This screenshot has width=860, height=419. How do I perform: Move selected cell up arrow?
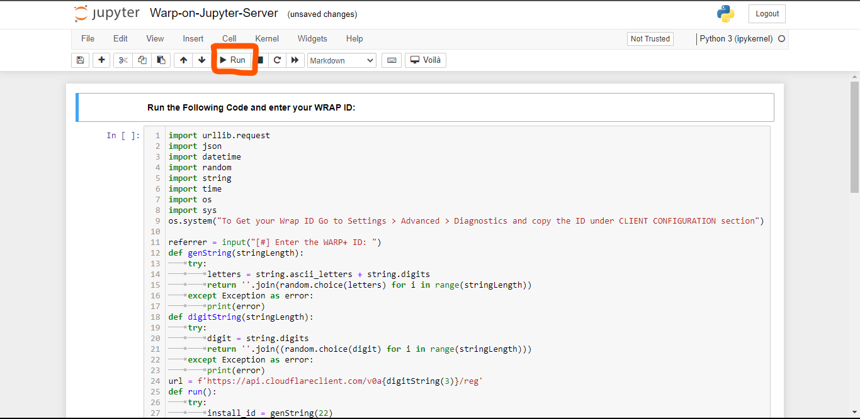pyautogui.click(x=183, y=60)
